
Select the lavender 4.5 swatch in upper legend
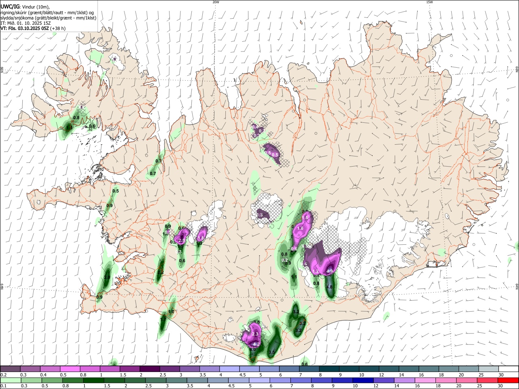pyautogui.click(x=249, y=369)
